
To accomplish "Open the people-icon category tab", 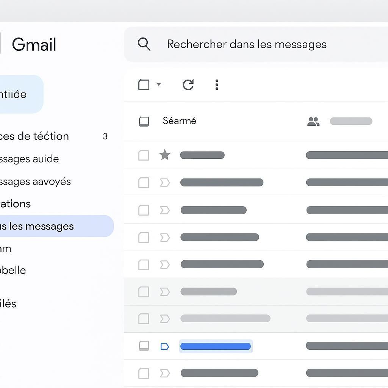I will pos(313,121).
